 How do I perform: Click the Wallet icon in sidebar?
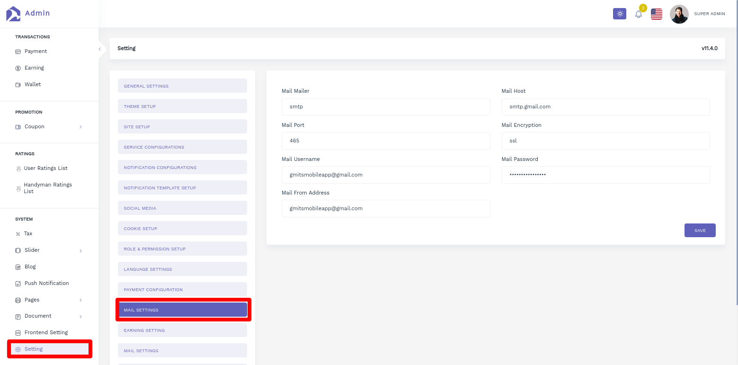coord(18,85)
